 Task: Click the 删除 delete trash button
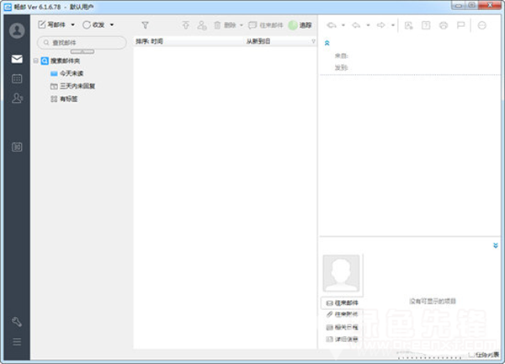click(225, 25)
